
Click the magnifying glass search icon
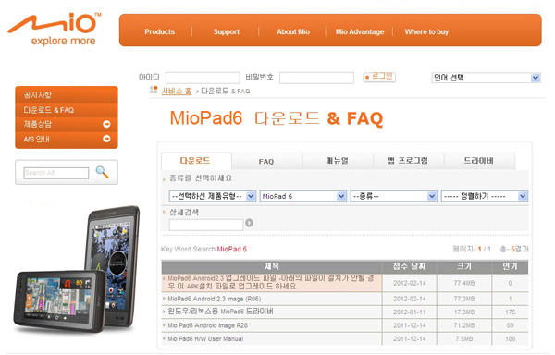point(102,172)
